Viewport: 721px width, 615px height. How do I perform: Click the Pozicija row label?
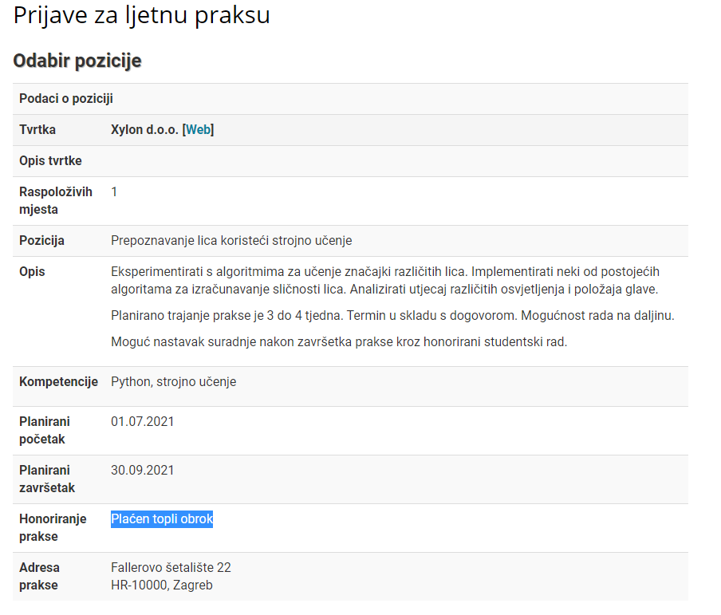(x=41, y=241)
